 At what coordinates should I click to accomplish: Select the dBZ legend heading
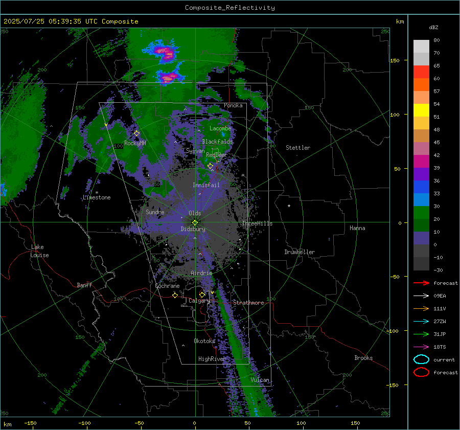pyautogui.click(x=433, y=27)
